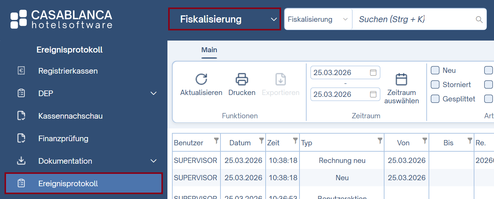494x199 pixels.
Task: Click the Drucken printer icon
Action: coord(242,79)
